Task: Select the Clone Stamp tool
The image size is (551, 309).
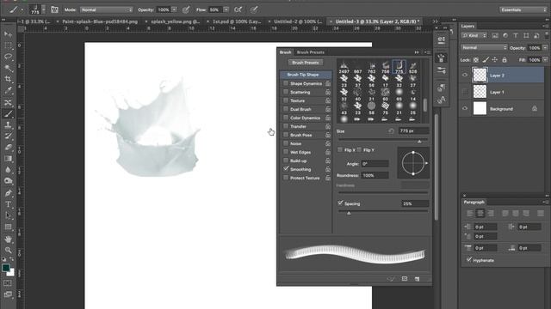Action: click(x=8, y=124)
